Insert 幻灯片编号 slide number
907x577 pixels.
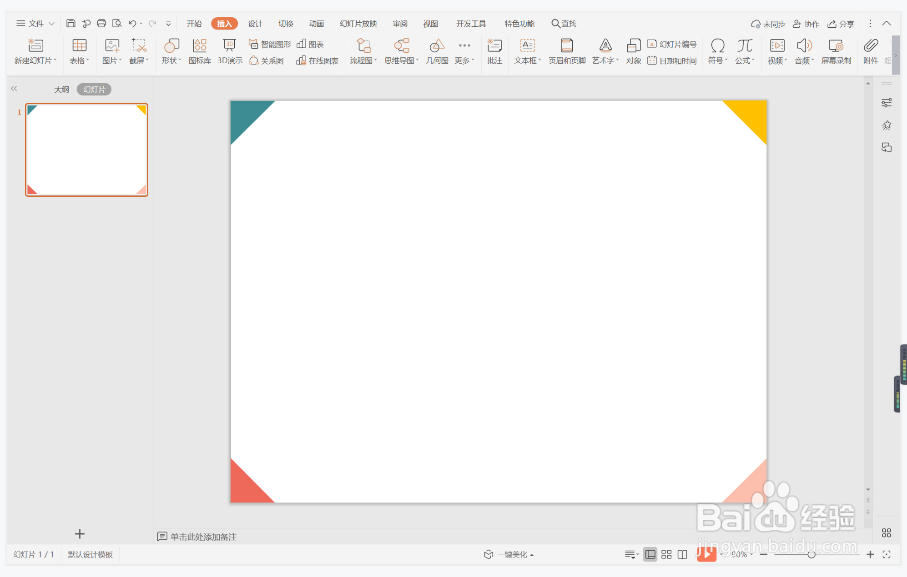pos(672,44)
